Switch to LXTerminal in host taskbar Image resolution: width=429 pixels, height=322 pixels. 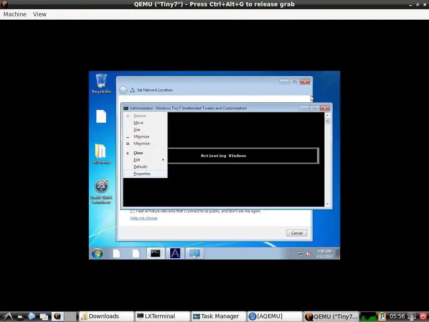coord(163,316)
